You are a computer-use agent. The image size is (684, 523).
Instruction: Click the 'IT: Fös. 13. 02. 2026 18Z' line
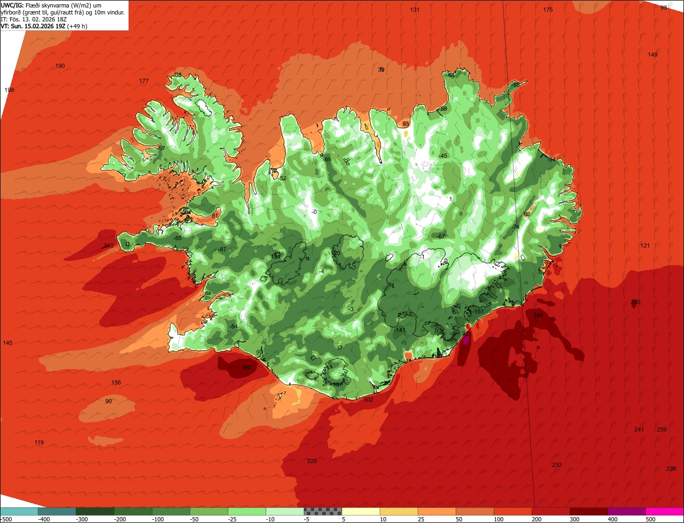pos(33,19)
